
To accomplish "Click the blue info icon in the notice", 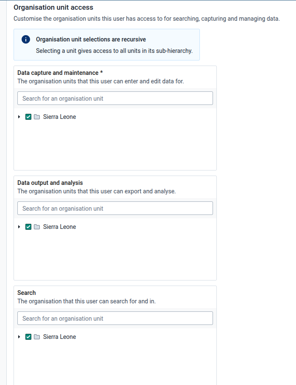I will [26, 39].
